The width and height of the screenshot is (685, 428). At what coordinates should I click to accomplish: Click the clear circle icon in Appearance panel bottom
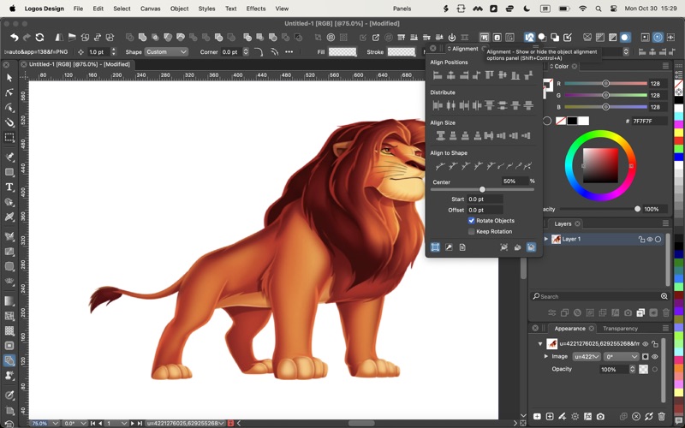[636, 417]
